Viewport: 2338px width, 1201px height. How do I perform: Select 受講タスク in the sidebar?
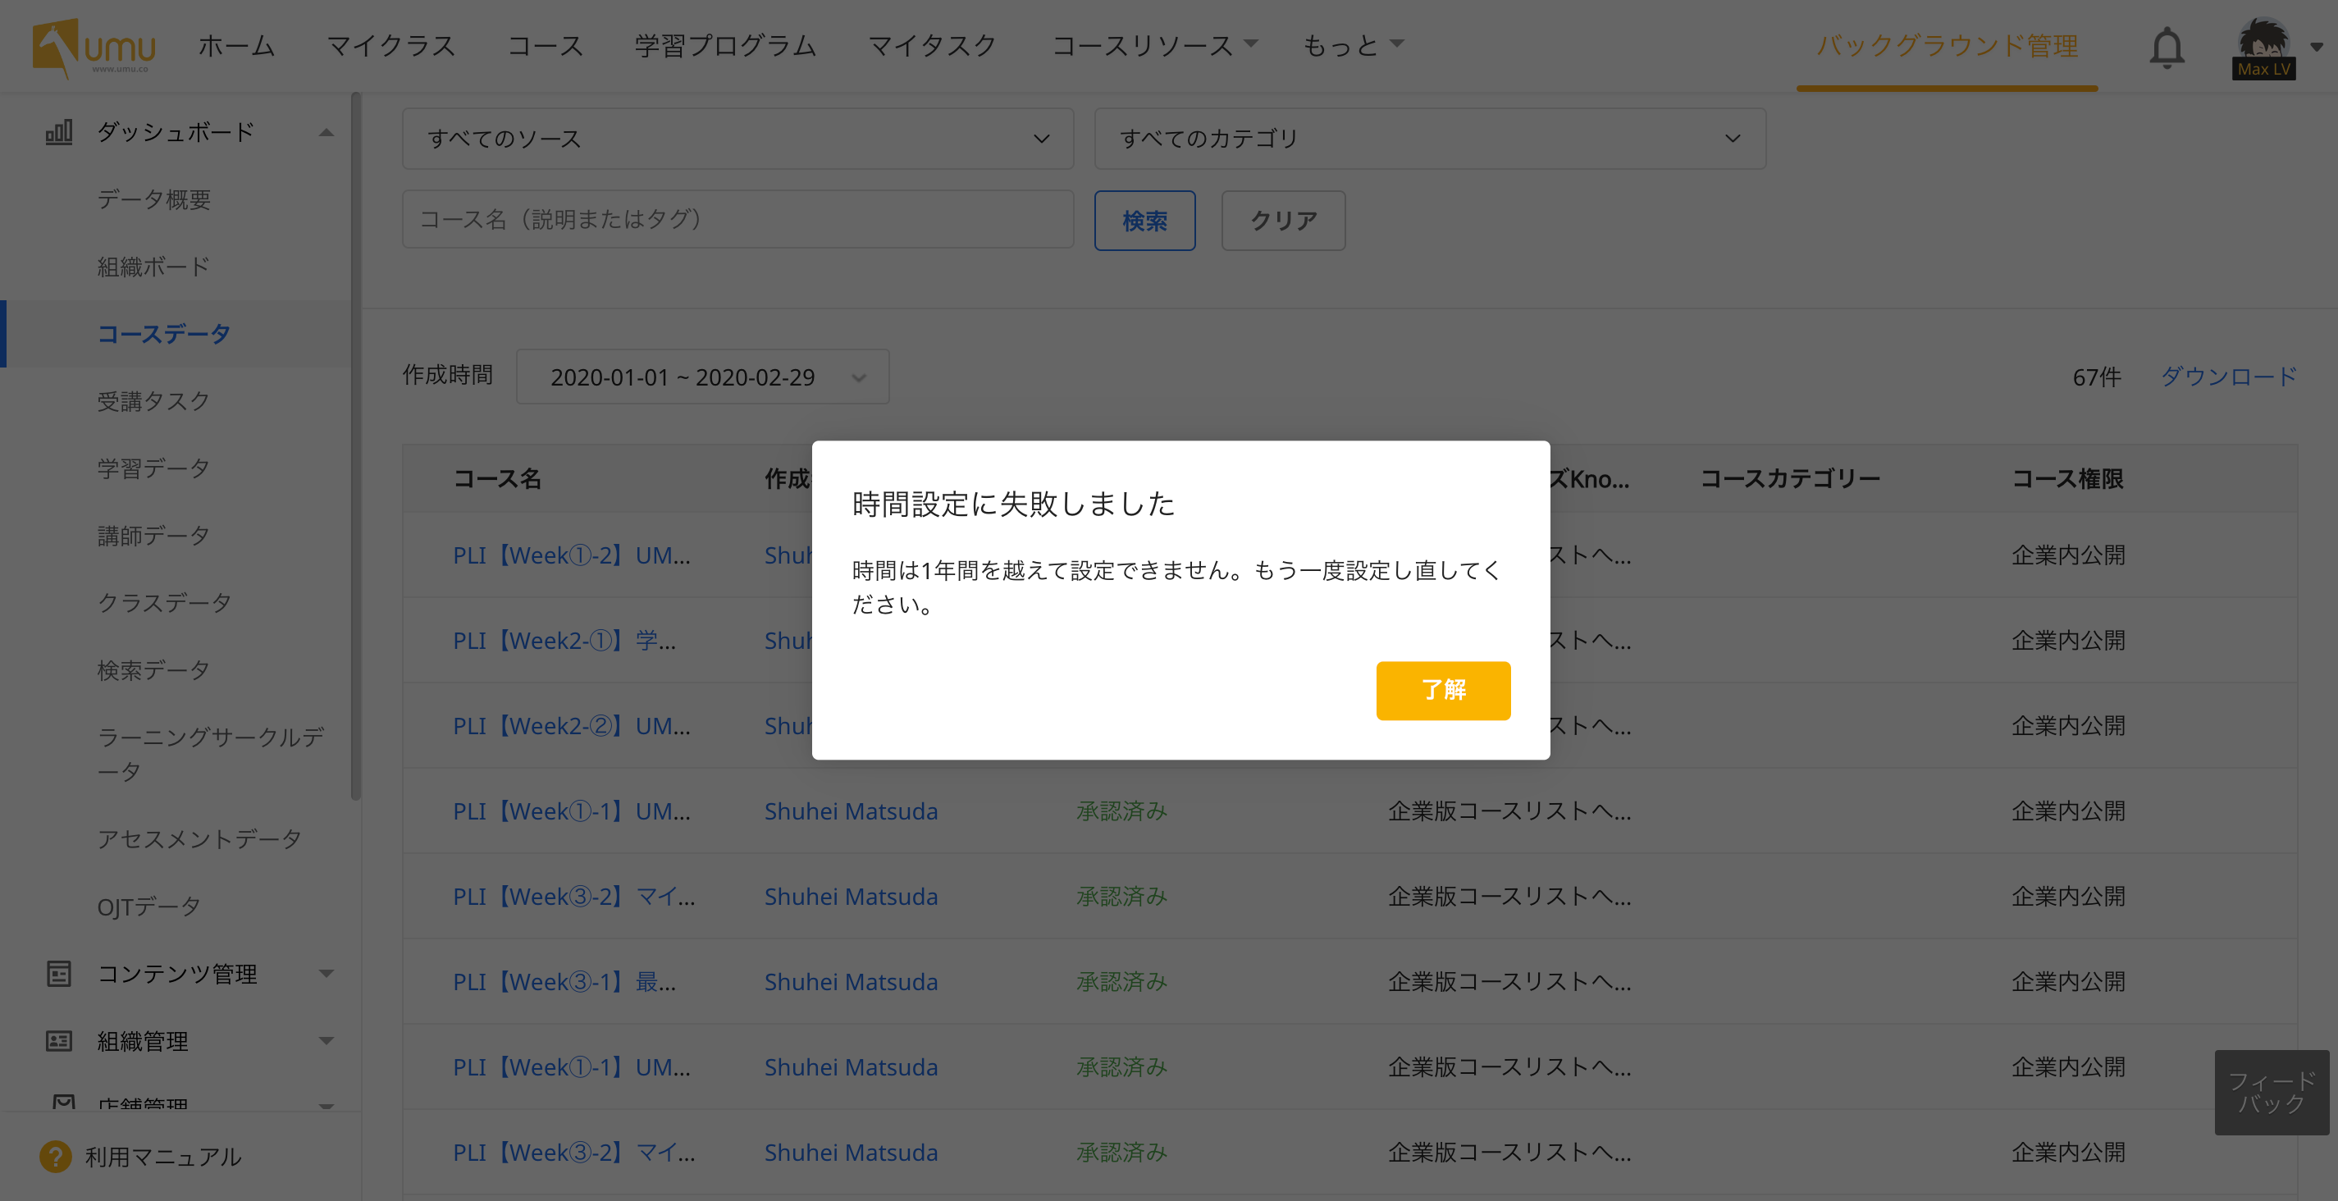point(153,401)
